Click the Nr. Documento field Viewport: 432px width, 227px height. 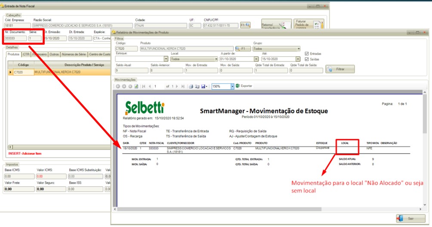click(x=15, y=39)
